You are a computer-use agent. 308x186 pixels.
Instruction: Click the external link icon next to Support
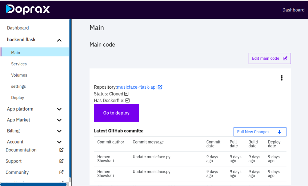(61, 161)
